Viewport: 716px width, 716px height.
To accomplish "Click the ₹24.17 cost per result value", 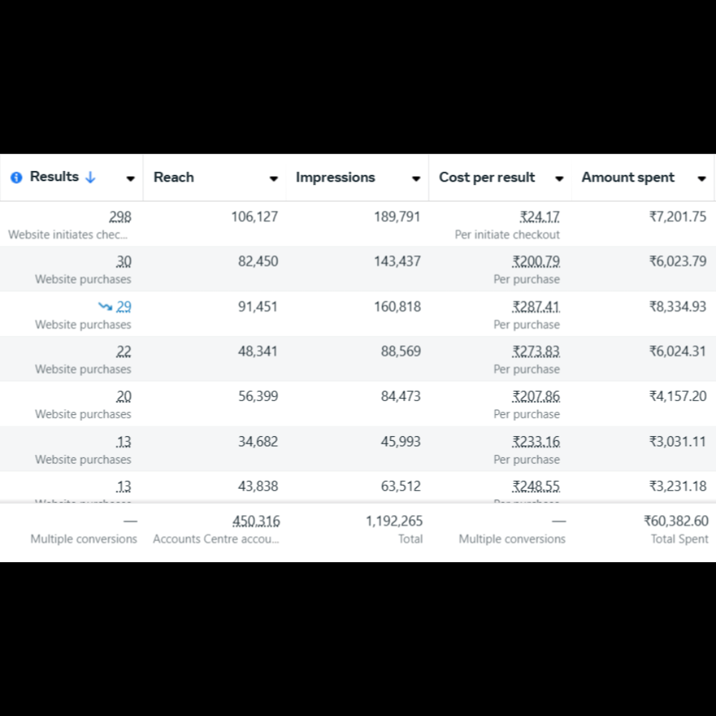I will click(x=540, y=217).
